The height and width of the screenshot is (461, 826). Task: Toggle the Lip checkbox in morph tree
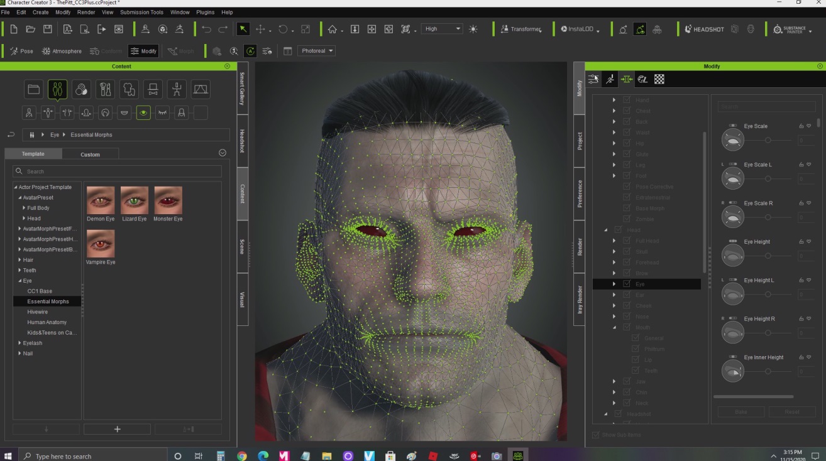[635, 360]
